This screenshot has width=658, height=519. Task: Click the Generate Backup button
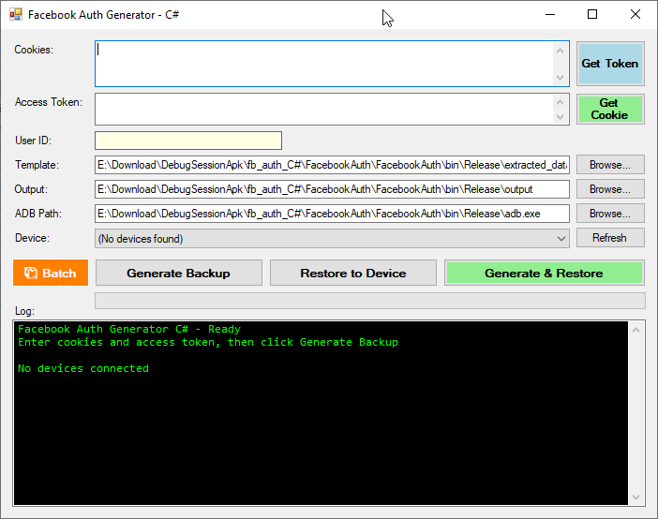(178, 273)
